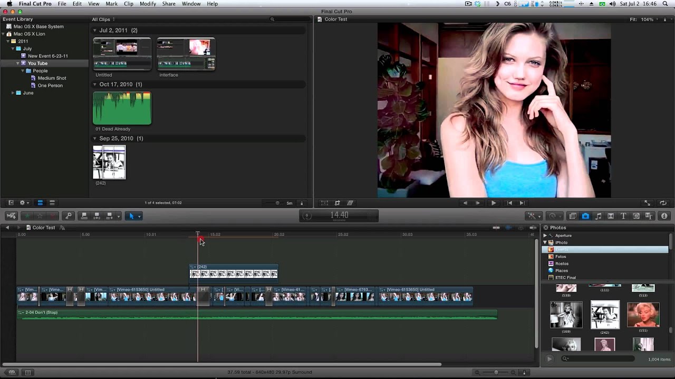Viewport: 675px width, 379px height.
Task: Open the Keyword Editor key icon
Action: point(68,216)
